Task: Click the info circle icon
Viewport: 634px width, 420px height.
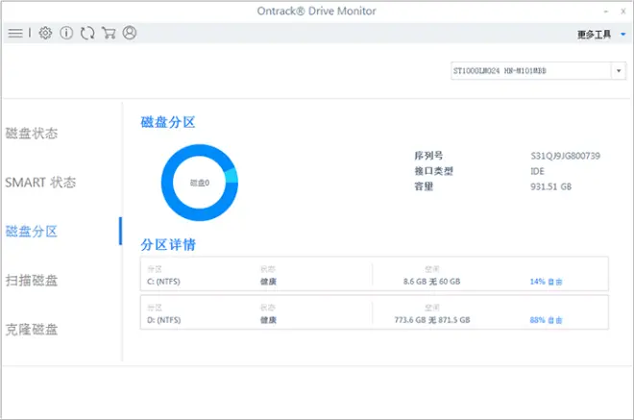Action: (x=66, y=33)
